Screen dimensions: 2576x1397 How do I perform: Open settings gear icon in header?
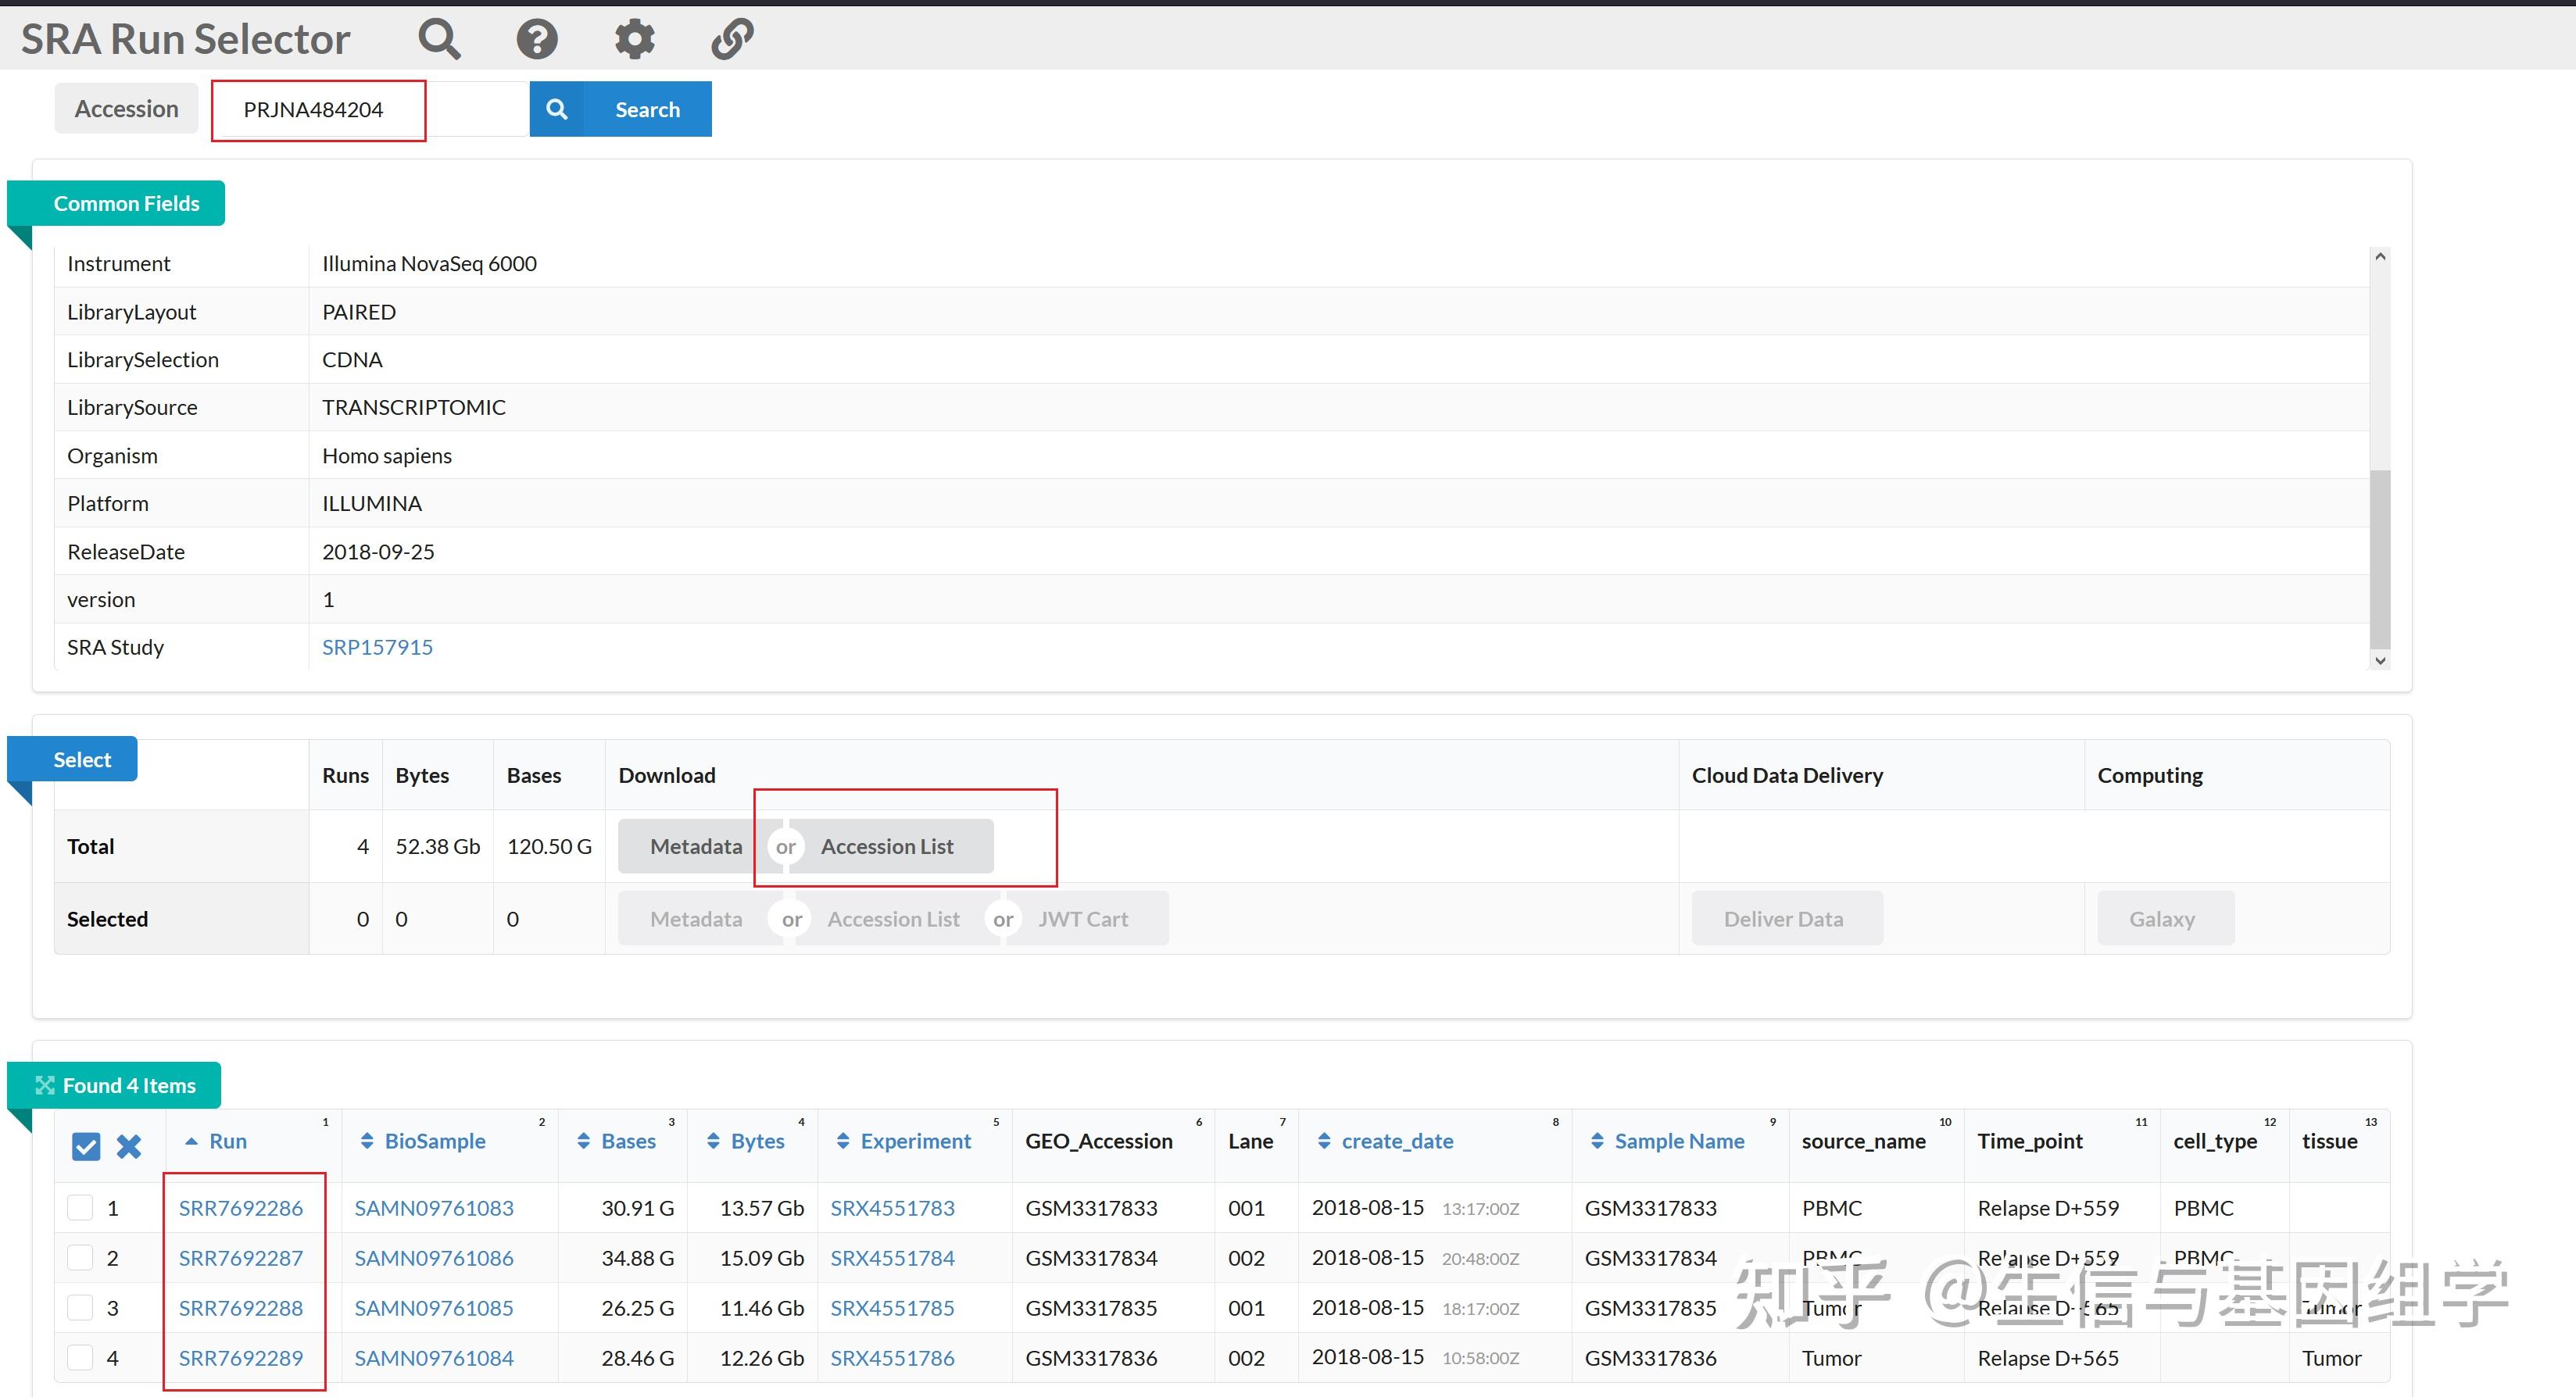(x=634, y=39)
